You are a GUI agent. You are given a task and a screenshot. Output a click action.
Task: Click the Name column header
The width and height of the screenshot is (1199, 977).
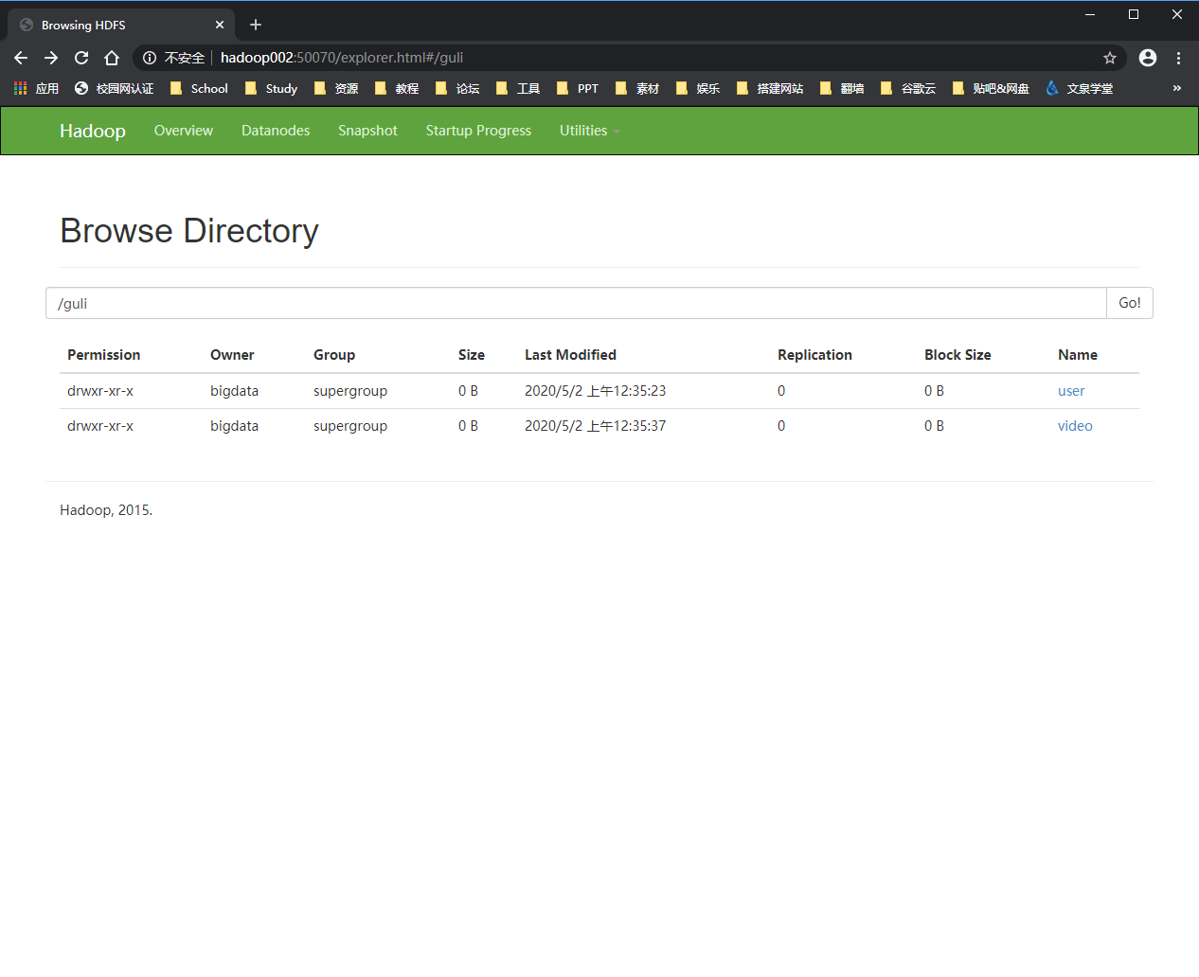click(x=1078, y=355)
